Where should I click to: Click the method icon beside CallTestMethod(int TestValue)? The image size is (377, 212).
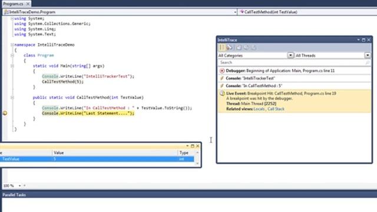tap(242, 12)
